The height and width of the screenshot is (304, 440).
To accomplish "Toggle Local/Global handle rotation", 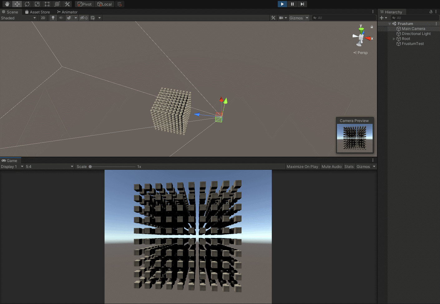I will tap(105, 4).
